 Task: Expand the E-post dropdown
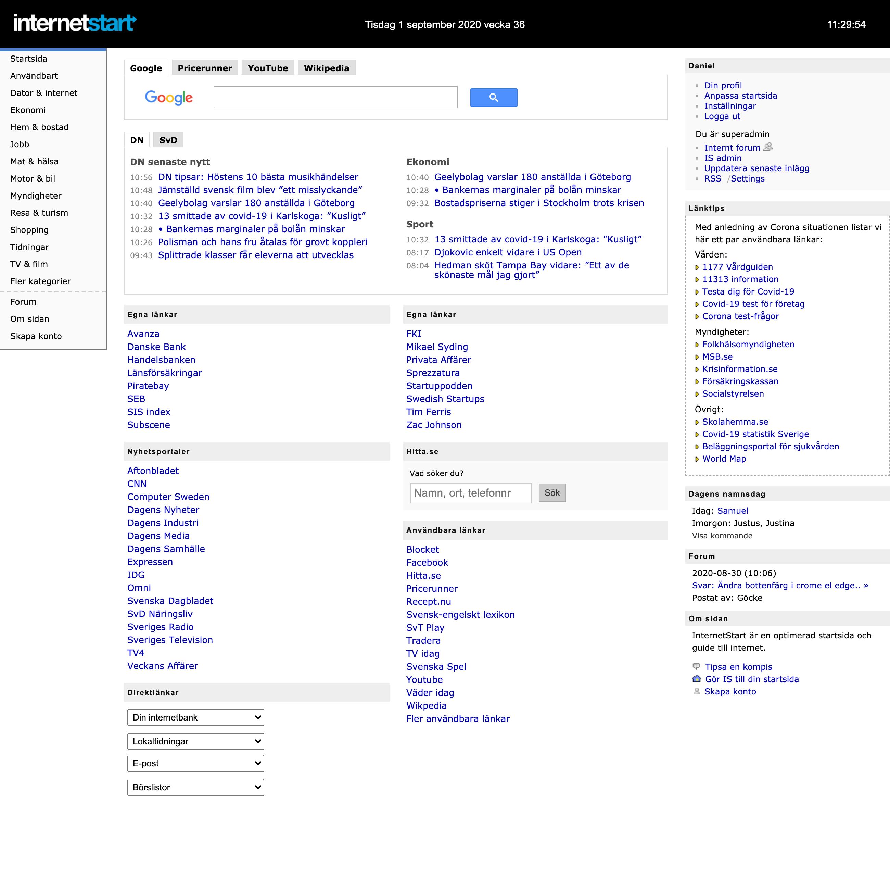coord(195,763)
